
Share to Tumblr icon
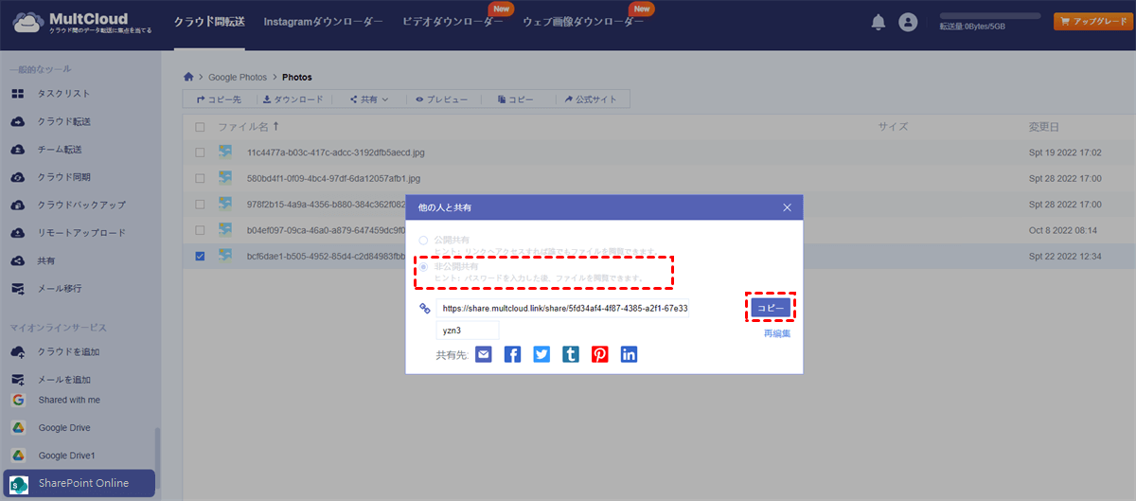(x=571, y=354)
